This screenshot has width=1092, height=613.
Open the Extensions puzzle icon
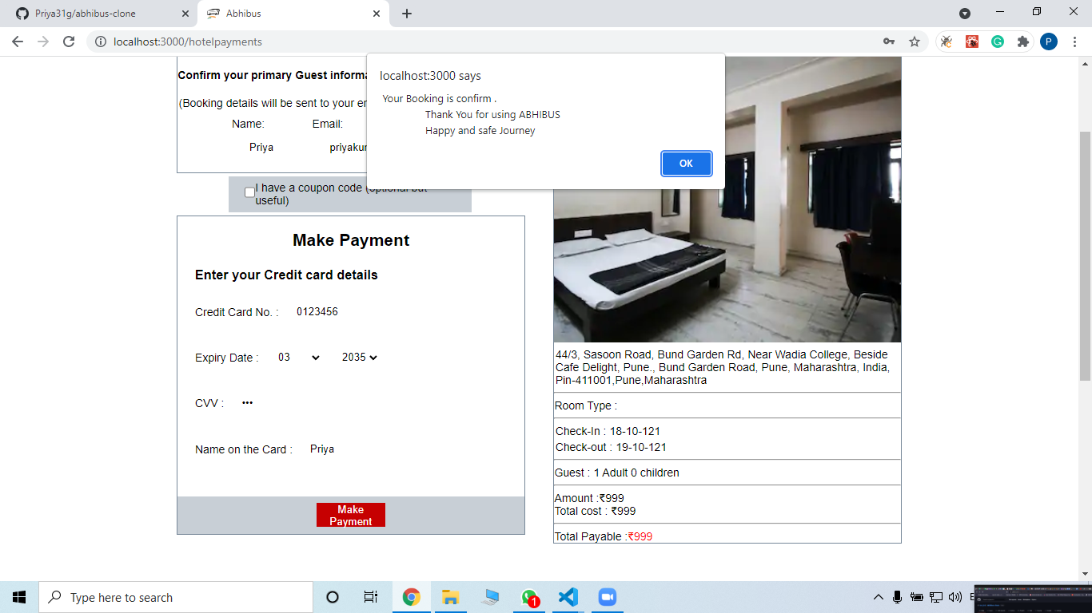pyautogui.click(x=1022, y=42)
